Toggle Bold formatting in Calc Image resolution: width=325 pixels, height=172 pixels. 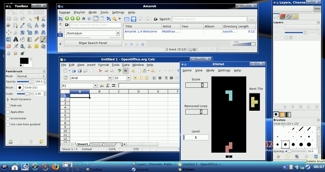click(135, 78)
